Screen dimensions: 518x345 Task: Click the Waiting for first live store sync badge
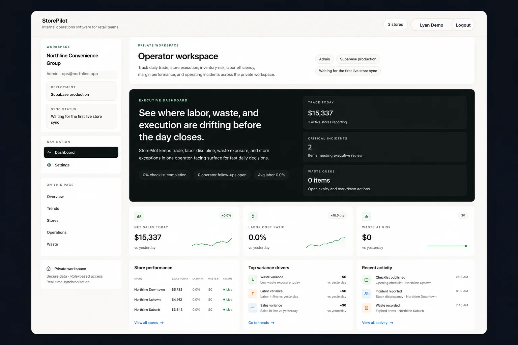pyautogui.click(x=348, y=71)
